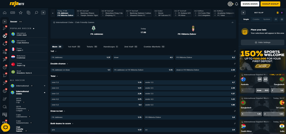Image resolution: width=286 pixels, height=134 pixels.
Task: Bet on draw at 4.5
Action: [x=143, y=57]
